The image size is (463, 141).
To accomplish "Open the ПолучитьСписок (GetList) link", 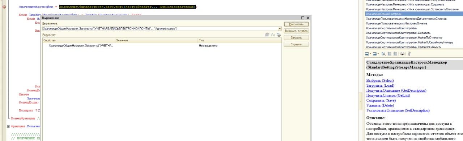I will 388,95.
